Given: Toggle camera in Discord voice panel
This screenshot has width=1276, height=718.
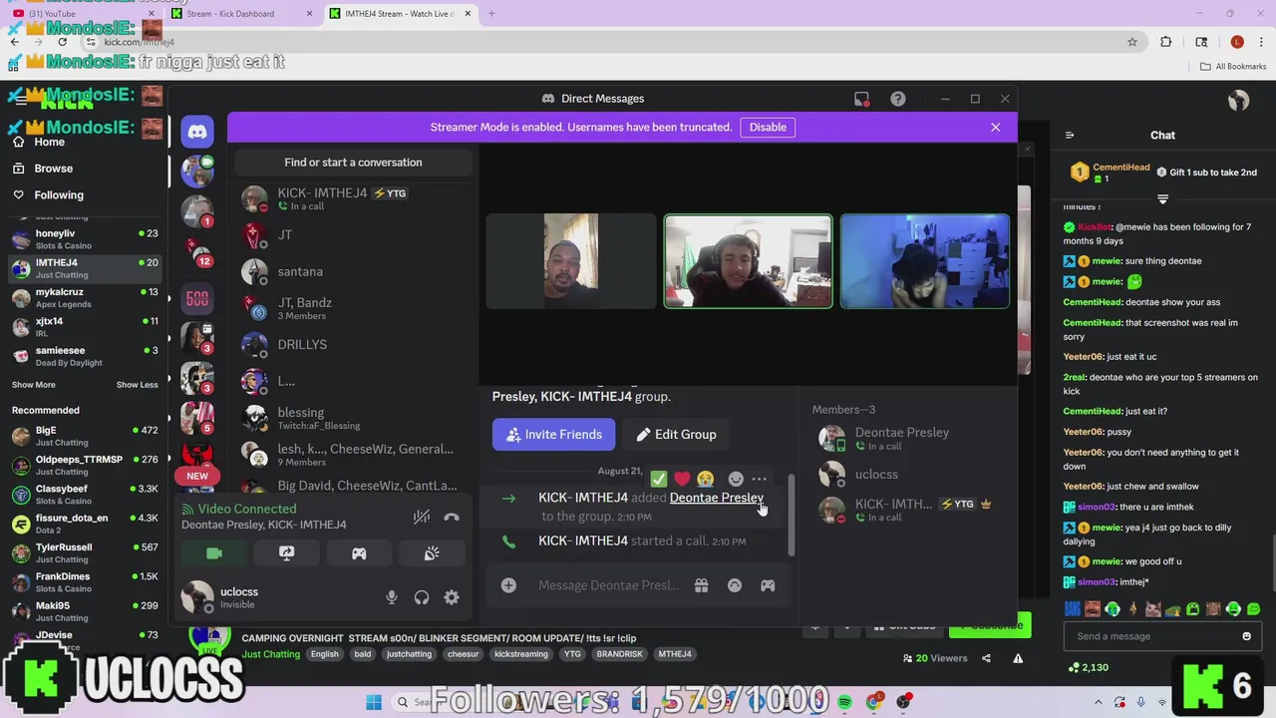Looking at the screenshot, I should [x=213, y=553].
